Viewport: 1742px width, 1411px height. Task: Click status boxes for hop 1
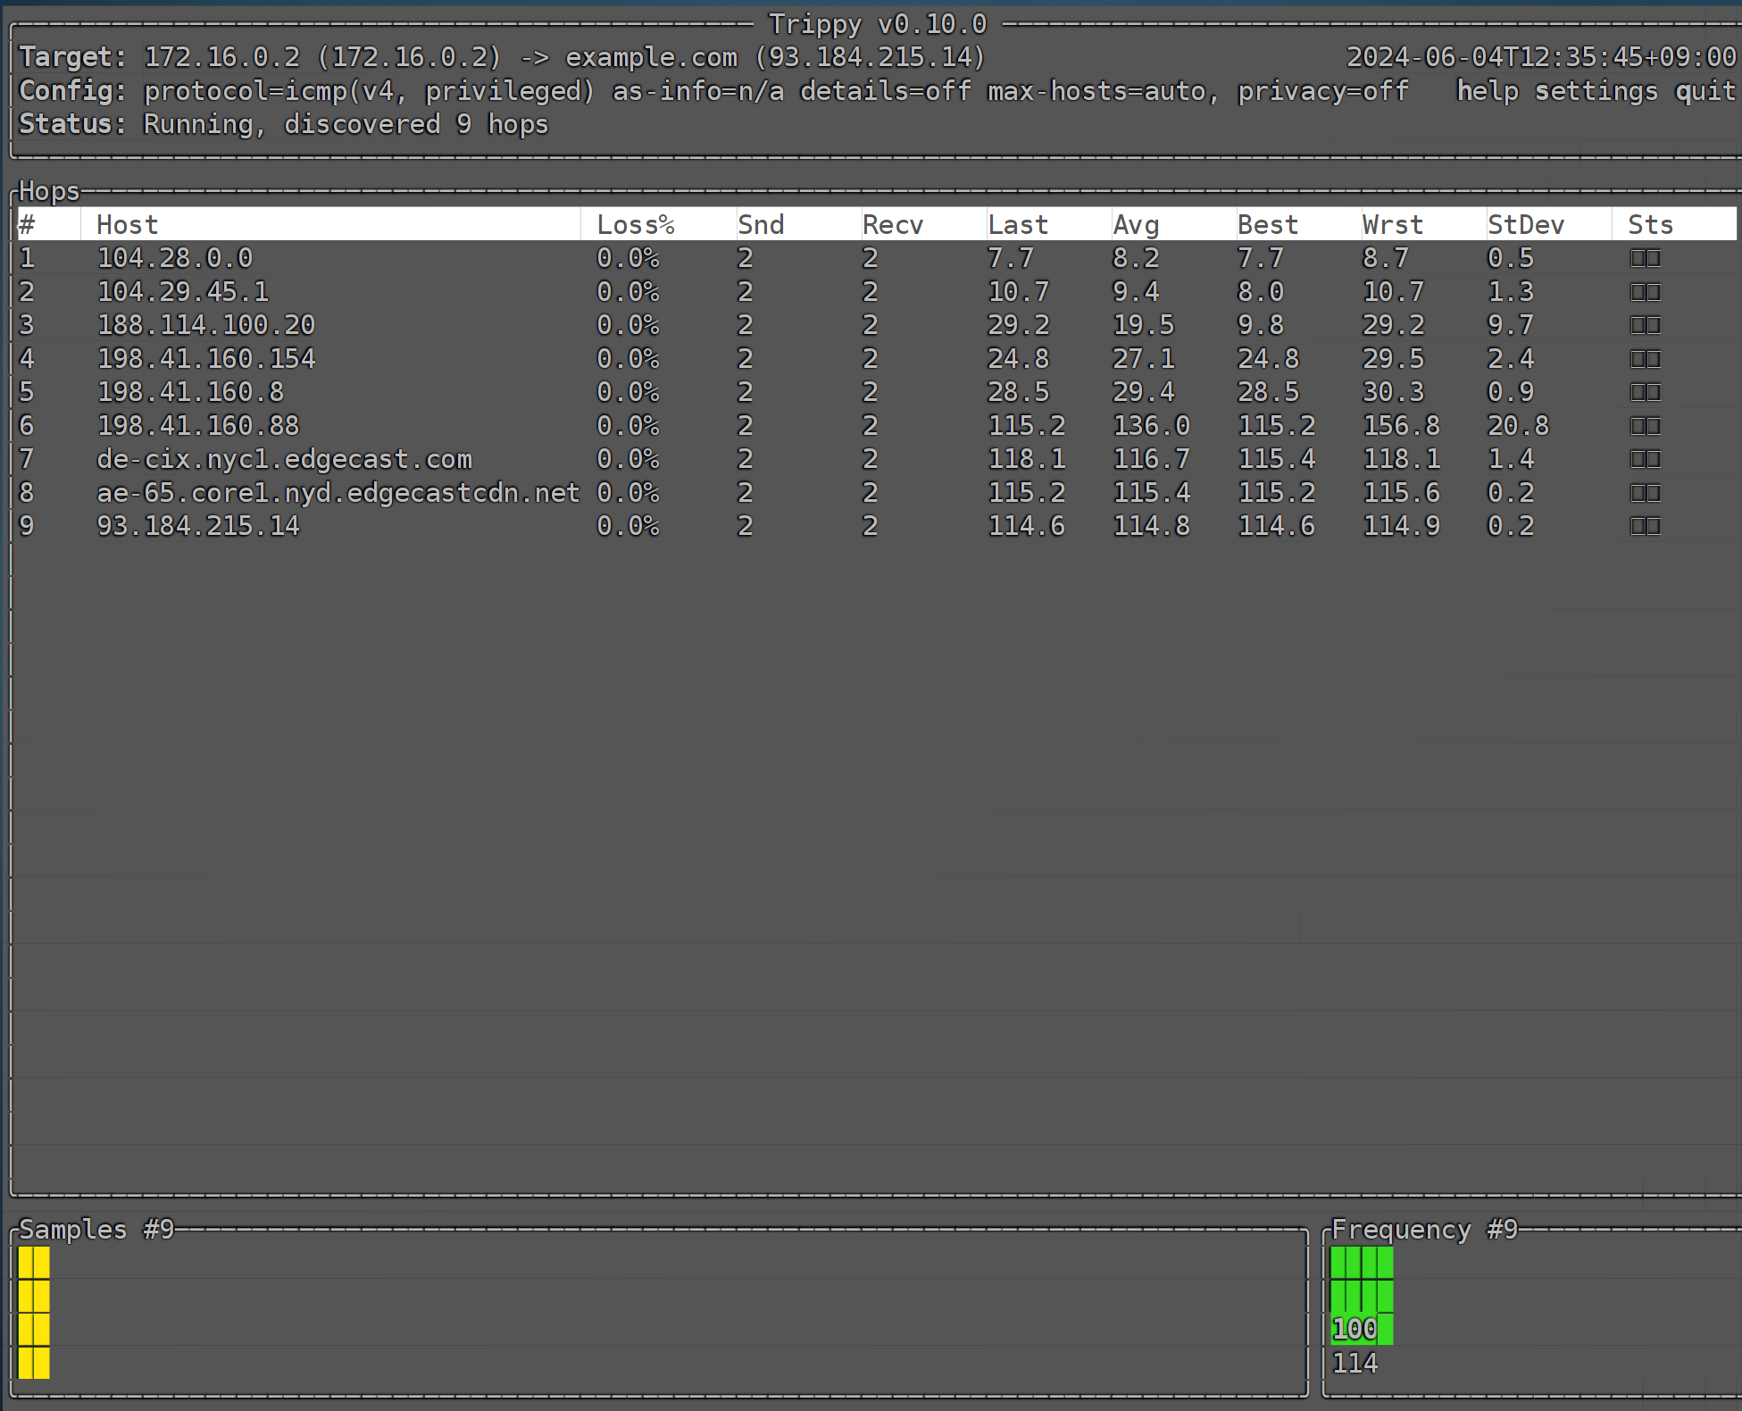click(1645, 259)
